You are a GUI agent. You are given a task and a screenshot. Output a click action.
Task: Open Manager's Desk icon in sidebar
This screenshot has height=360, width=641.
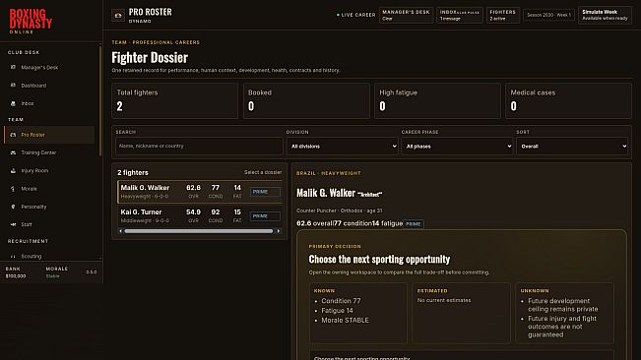pyautogui.click(x=13, y=67)
